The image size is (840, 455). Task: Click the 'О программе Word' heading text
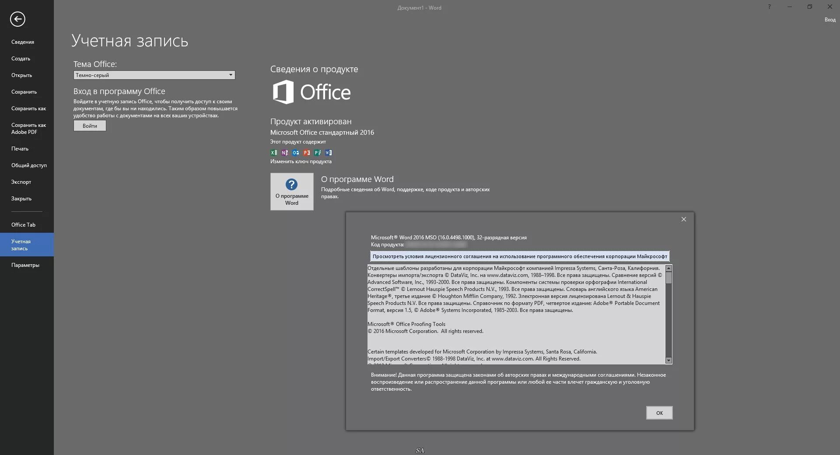click(x=357, y=179)
